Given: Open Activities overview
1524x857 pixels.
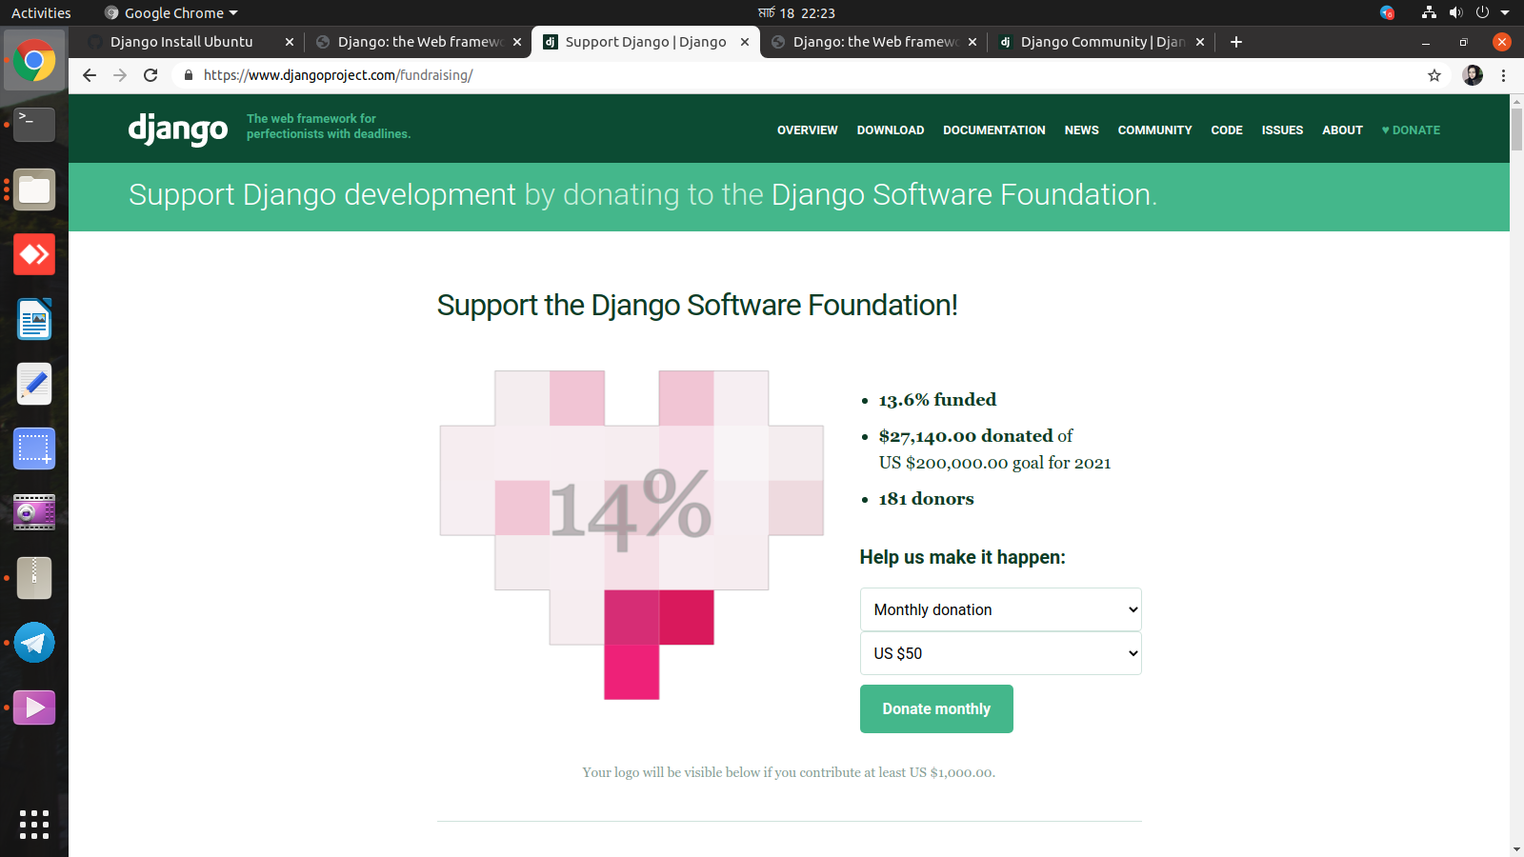Looking at the screenshot, I should 41,12.
